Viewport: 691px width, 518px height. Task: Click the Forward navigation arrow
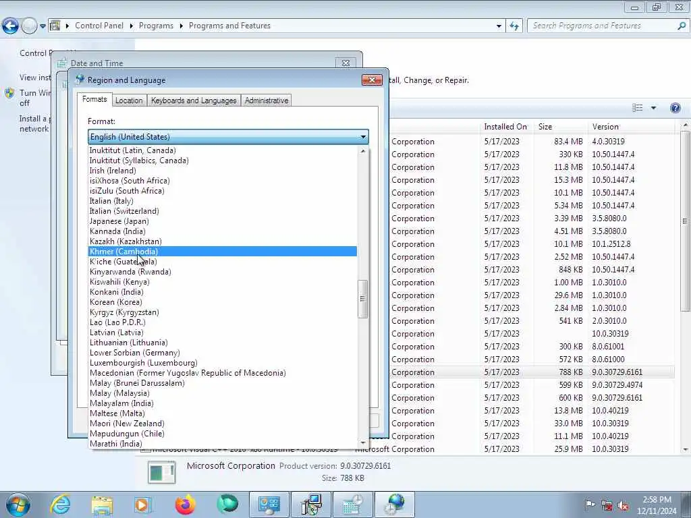29,26
